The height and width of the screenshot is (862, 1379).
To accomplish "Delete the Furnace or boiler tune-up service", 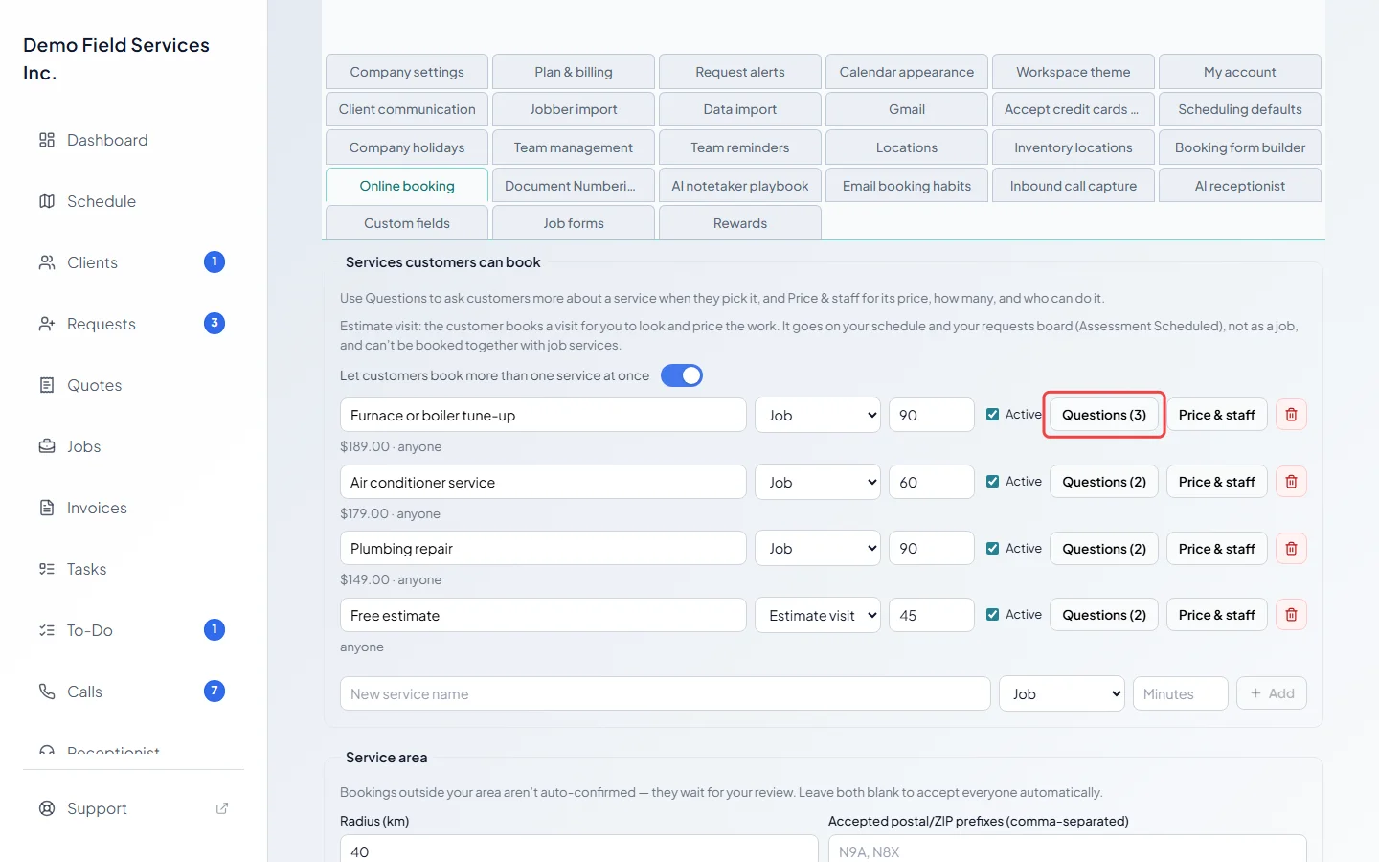I will [1291, 415].
